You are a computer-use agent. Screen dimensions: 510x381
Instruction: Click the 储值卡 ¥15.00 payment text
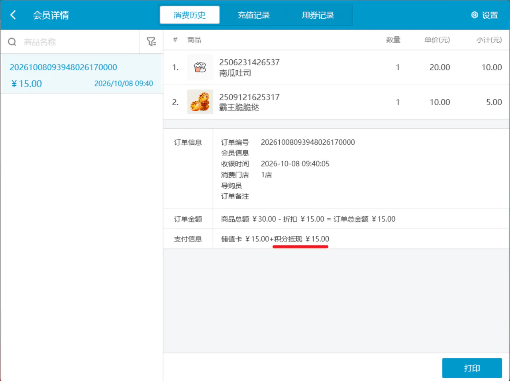pyautogui.click(x=245, y=239)
